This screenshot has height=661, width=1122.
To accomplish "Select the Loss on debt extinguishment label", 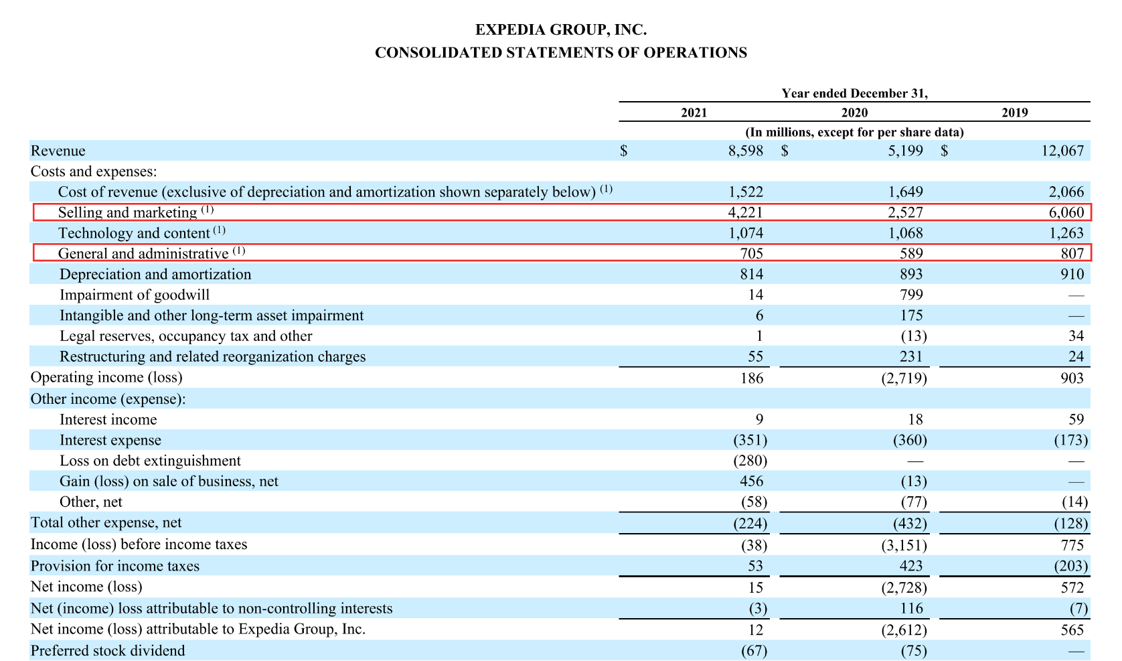I will [x=150, y=461].
